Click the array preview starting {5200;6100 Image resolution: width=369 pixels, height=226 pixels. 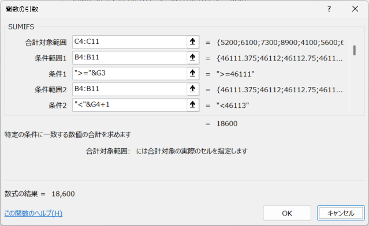[x=280, y=43]
